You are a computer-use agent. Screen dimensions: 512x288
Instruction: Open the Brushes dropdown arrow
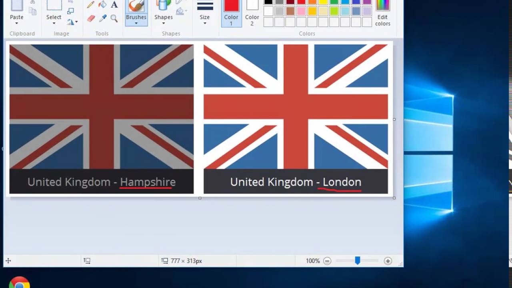pyautogui.click(x=136, y=23)
